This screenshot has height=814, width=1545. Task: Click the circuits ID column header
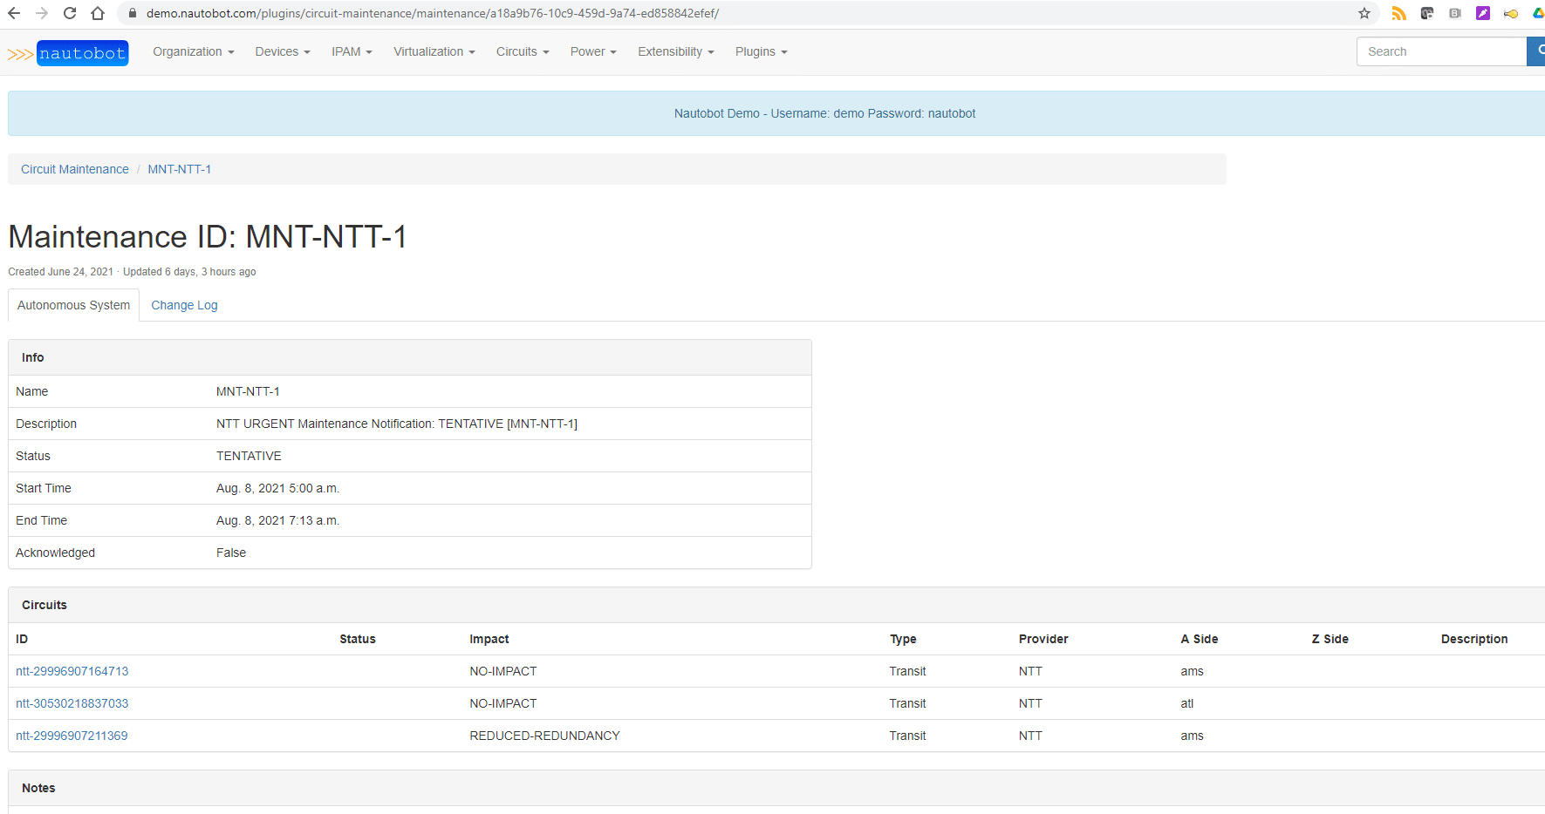(22, 639)
